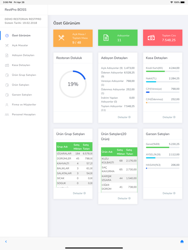Select Kasa Detayları sidebar item

(24, 65)
